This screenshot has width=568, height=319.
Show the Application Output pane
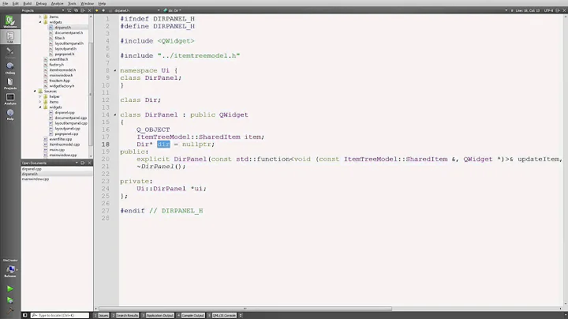[158, 315]
